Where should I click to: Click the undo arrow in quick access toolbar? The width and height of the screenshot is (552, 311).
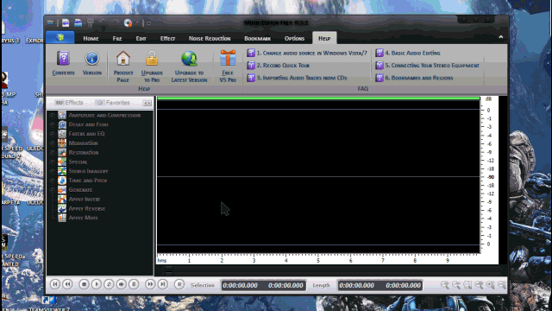pos(103,22)
